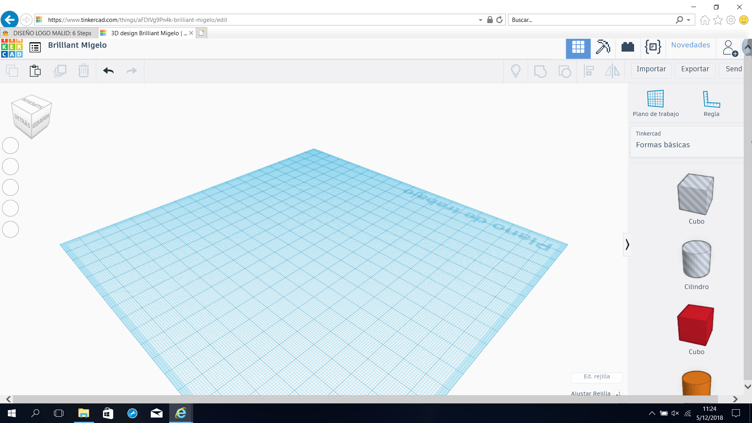Click the Mirror flip icon
The image size is (752, 423).
pyautogui.click(x=612, y=71)
